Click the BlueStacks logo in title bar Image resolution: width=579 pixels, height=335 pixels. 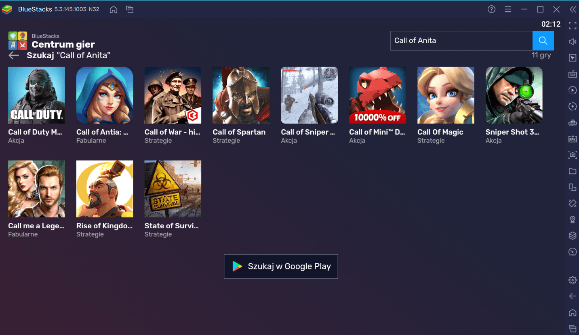[x=7, y=9]
